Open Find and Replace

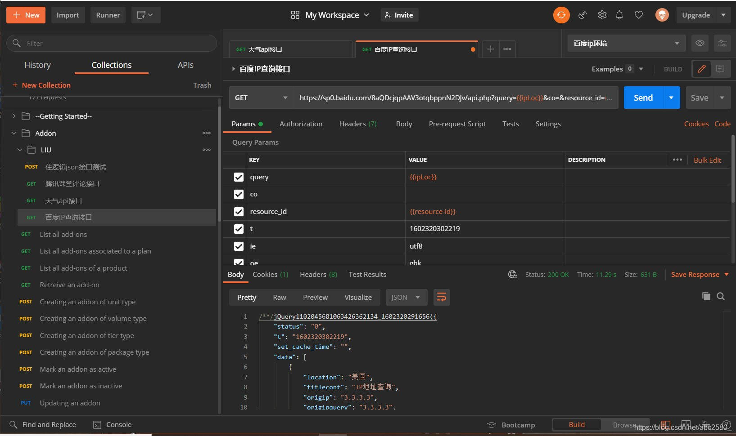click(x=43, y=424)
